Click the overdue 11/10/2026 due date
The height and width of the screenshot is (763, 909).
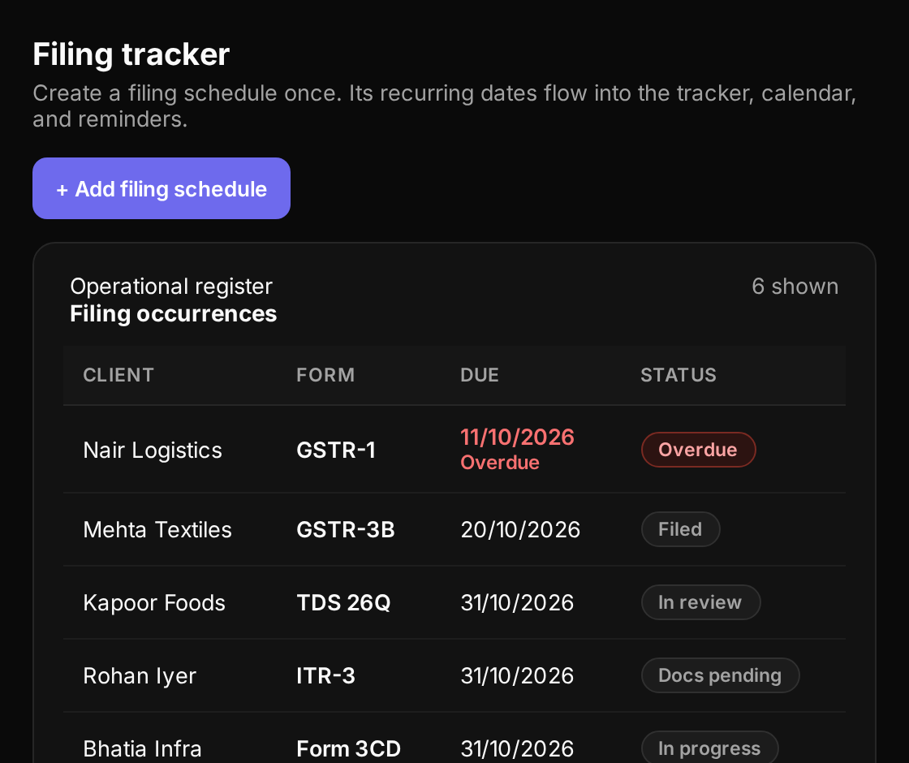coord(517,438)
